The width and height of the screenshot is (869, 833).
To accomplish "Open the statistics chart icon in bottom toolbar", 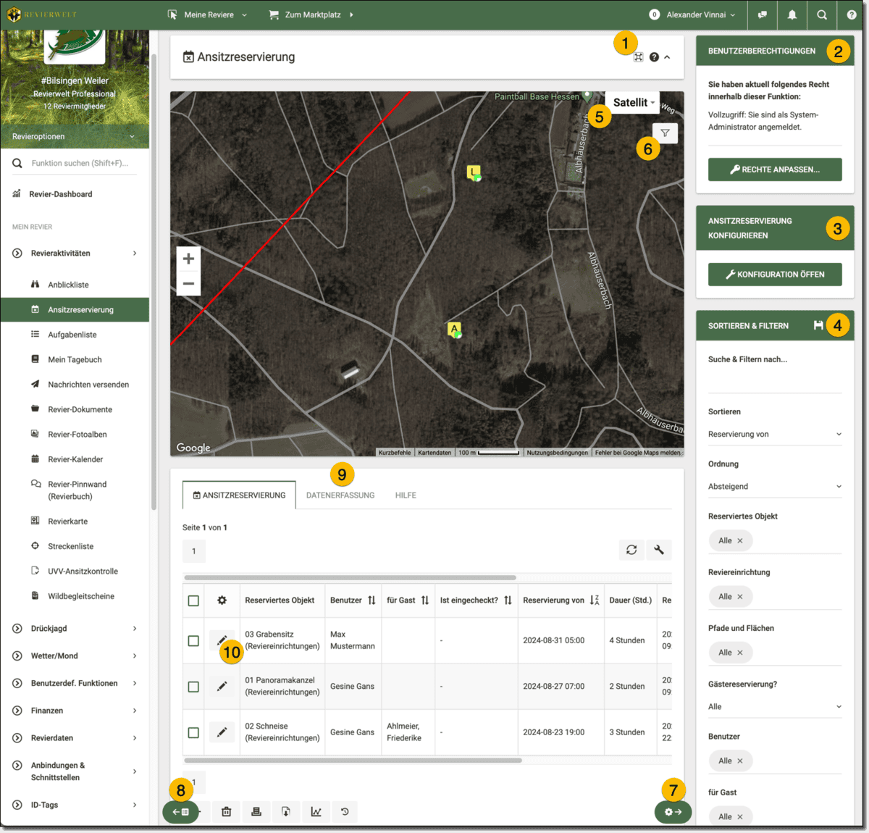I will click(316, 812).
